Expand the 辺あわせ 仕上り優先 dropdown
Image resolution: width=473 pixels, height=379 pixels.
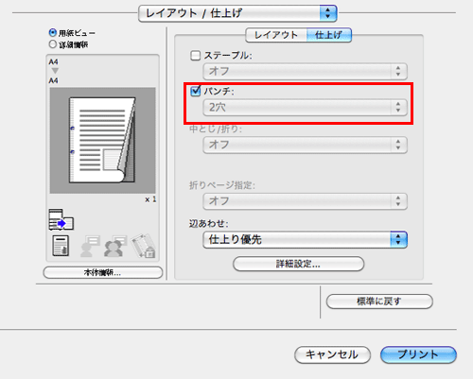305,240
